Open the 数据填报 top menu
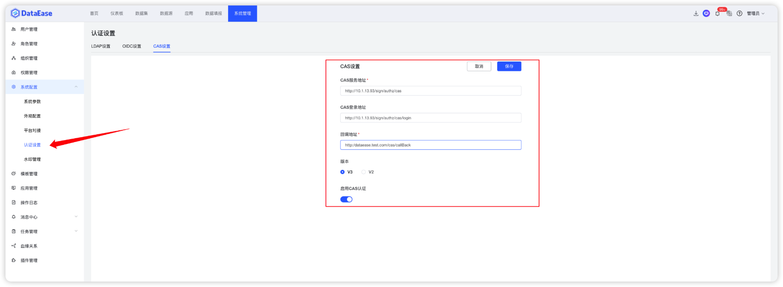 (x=213, y=14)
